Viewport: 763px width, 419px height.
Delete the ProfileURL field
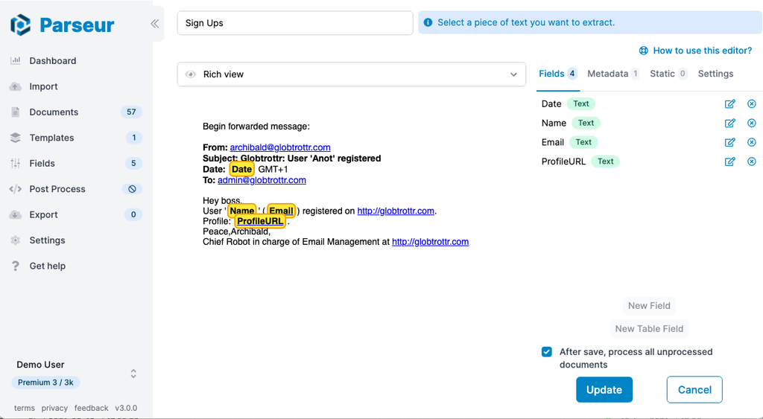coord(752,161)
